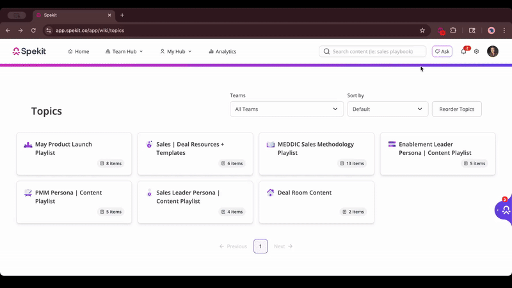Reload the page in browser
512x288 pixels.
(x=33, y=30)
